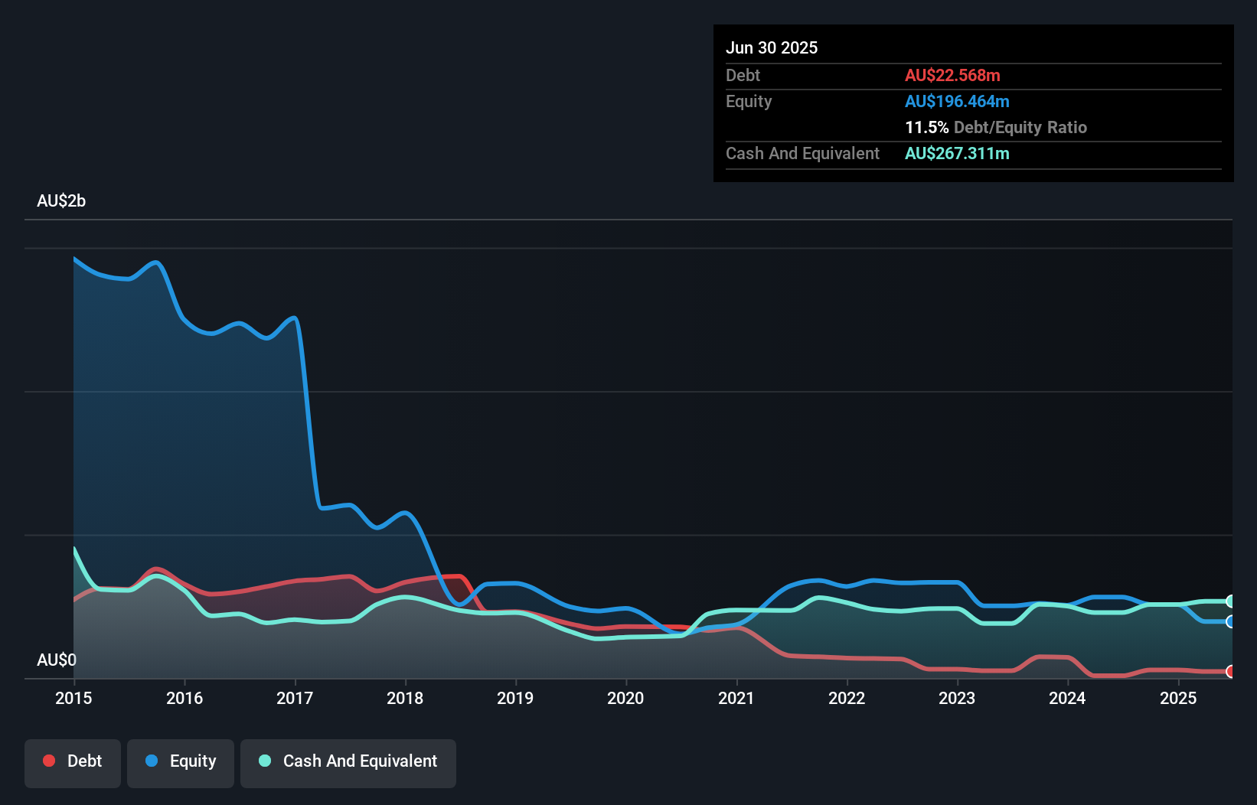Toggle the Cash And Equivalent series legend button
This screenshot has width=1257, height=805.
point(348,762)
